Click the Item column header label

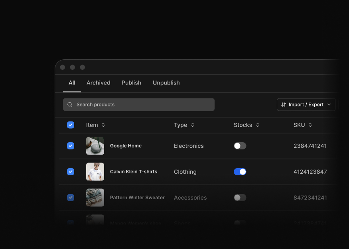(92, 125)
